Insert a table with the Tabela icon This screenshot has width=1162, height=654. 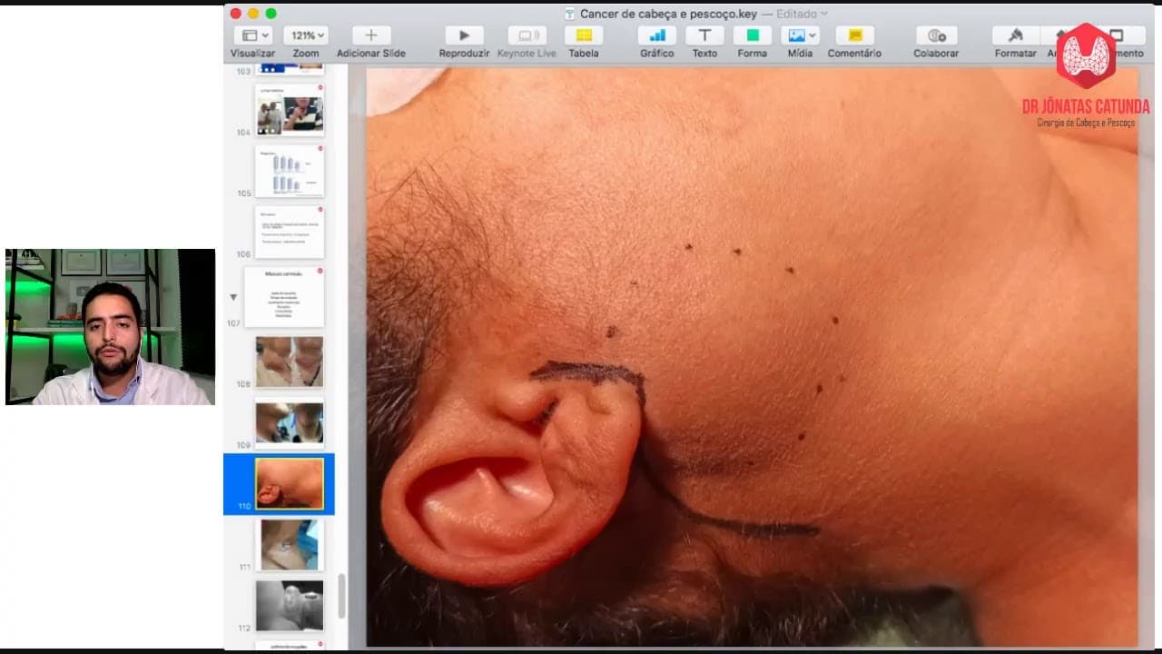coord(584,35)
